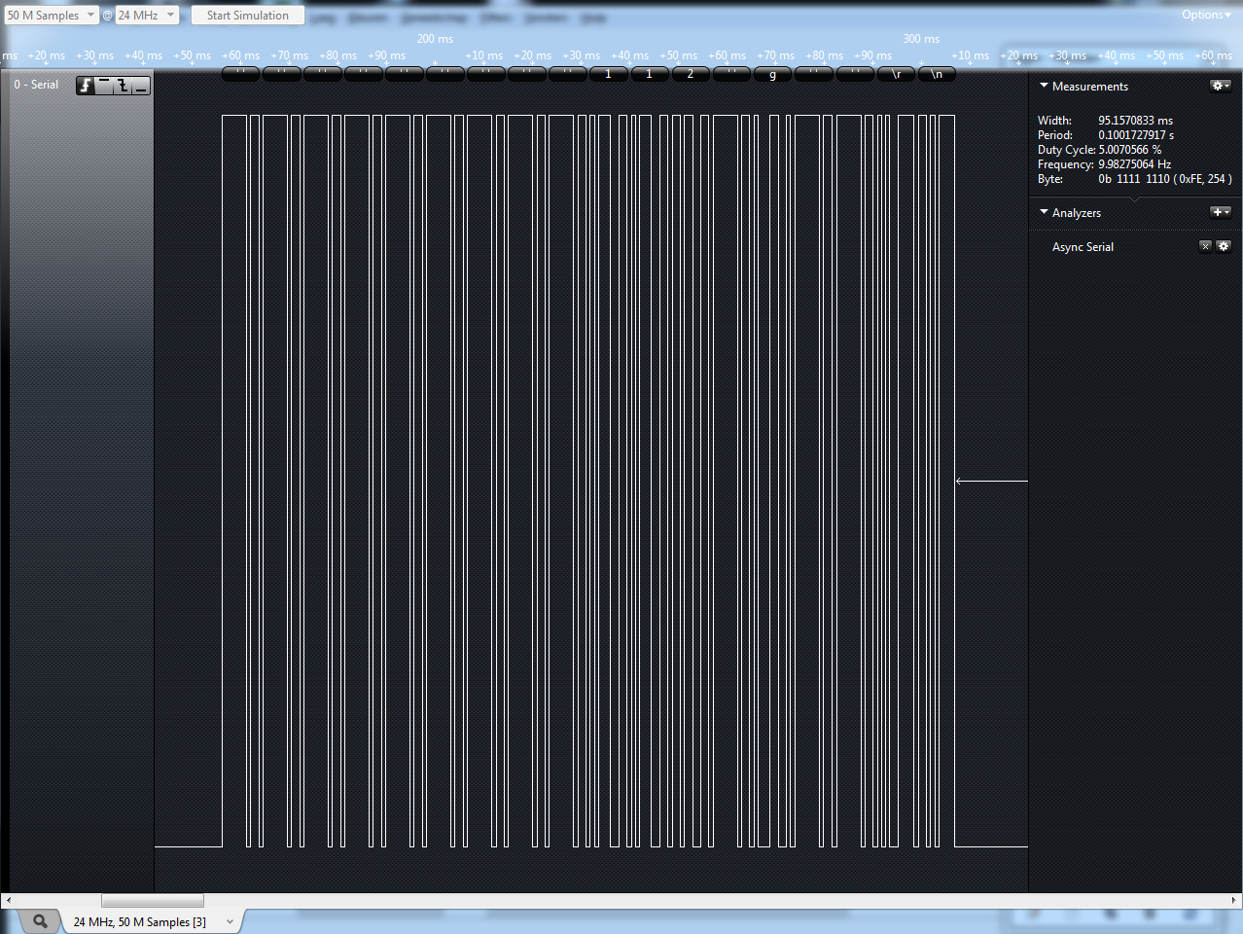
Task: Open the Options menu top right
Action: 1204,15
